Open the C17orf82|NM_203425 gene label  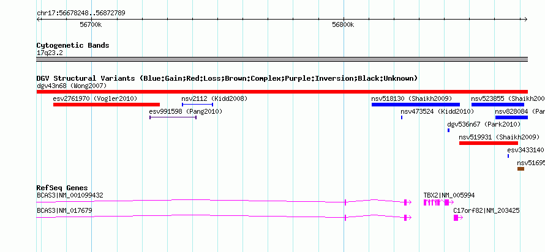click(487, 210)
